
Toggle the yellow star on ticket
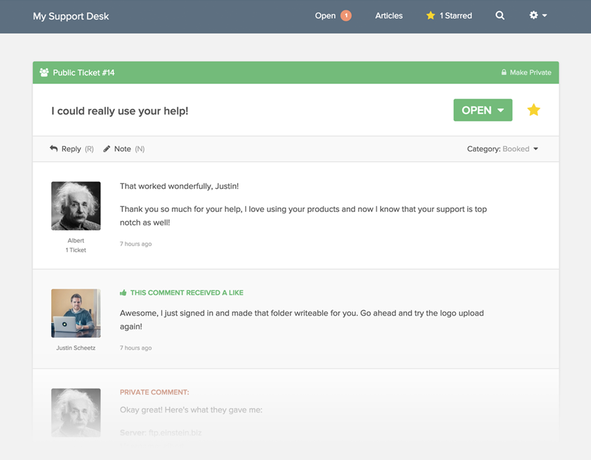tap(534, 110)
